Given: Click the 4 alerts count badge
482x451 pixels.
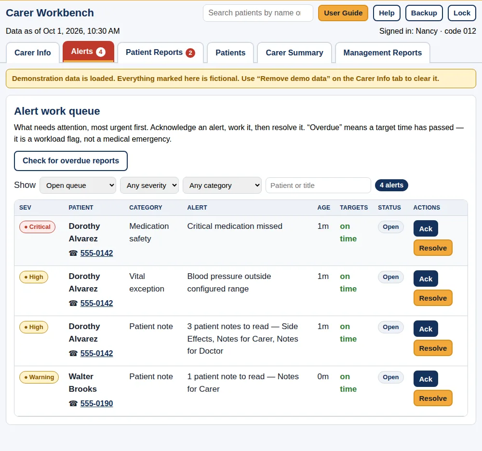Looking at the screenshot, I should (391, 185).
